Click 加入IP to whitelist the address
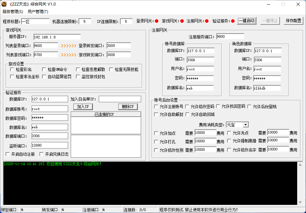Viewport: 306px width, 213px height. pyautogui.click(x=83, y=107)
